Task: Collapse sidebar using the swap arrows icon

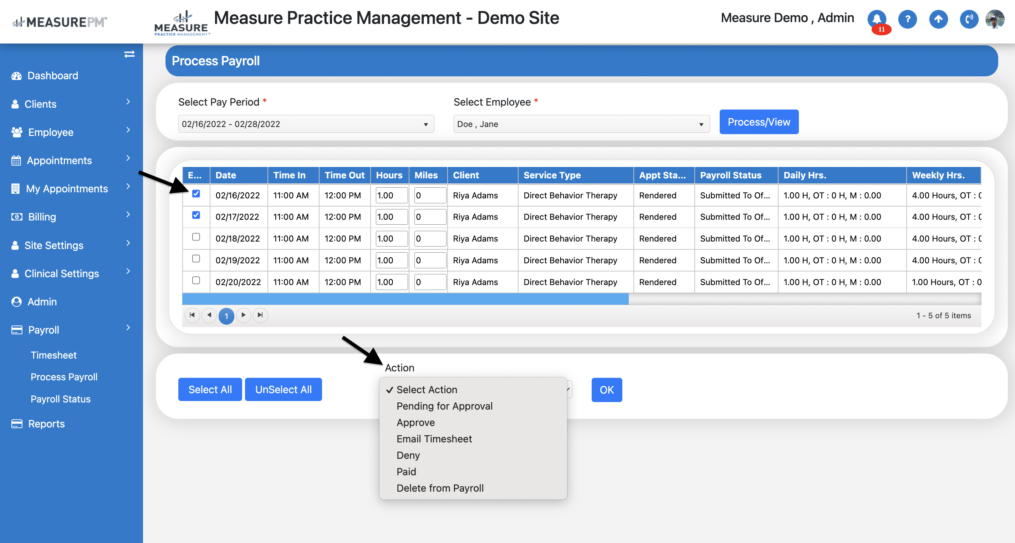Action: (x=129, y=54)
